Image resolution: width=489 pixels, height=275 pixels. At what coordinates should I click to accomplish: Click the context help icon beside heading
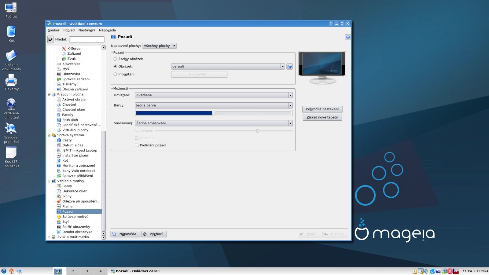point(347,37)
